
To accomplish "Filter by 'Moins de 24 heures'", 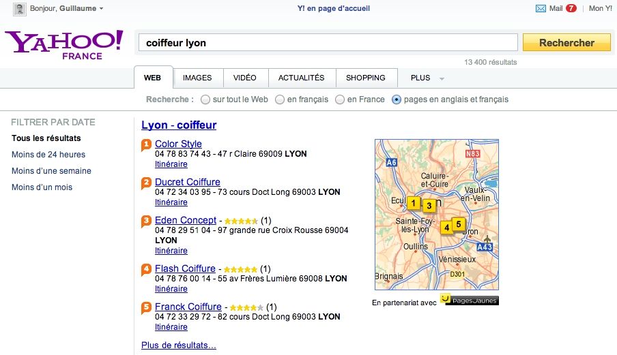I will 48,155.
